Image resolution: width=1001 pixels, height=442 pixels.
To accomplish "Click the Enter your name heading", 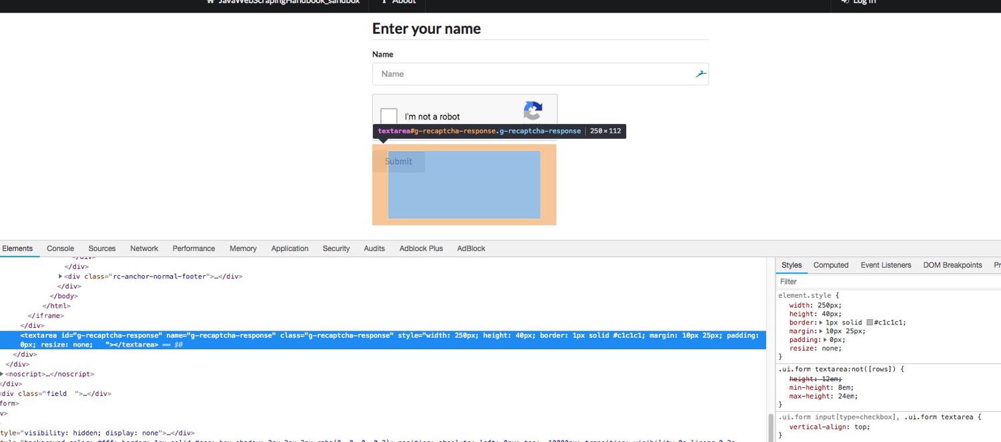I will click(x=426, y=29).
